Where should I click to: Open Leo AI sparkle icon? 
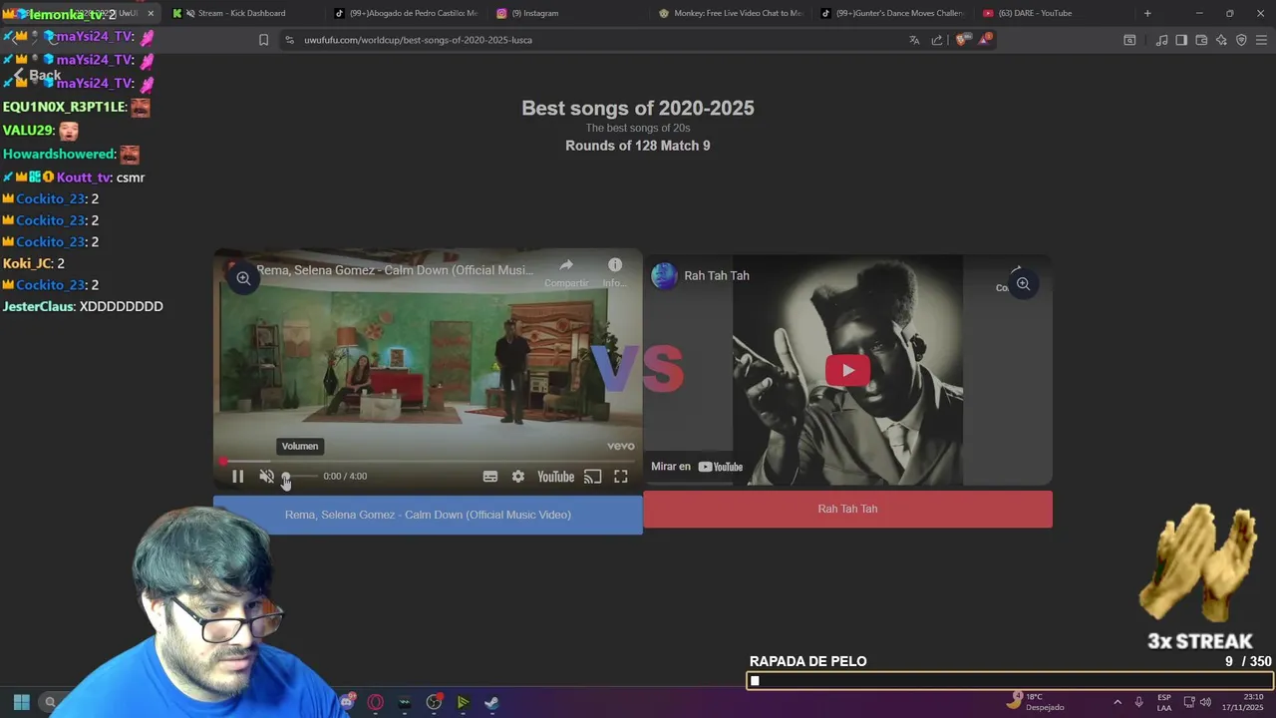pos(1221,40)
